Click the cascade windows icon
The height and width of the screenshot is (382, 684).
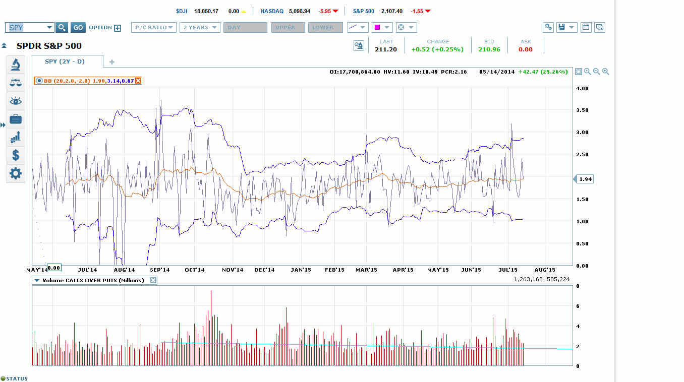tap(599, 27)
